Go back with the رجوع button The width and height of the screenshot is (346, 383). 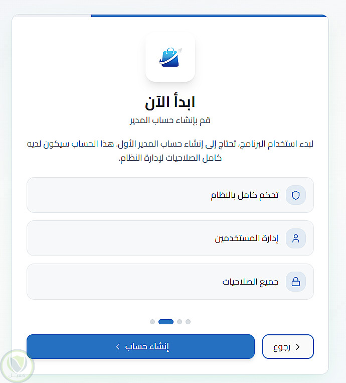(x=288, y=347)
